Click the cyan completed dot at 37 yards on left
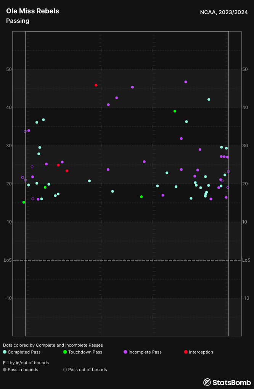The width and height of the screenshot is (254, 389). click(43, 120)
